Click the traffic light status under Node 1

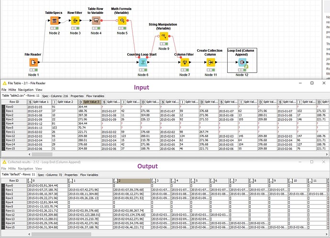coord(33,70)
